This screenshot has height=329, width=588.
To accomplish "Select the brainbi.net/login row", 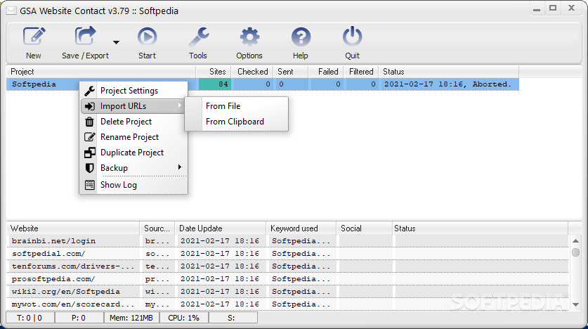I will 287,241.
